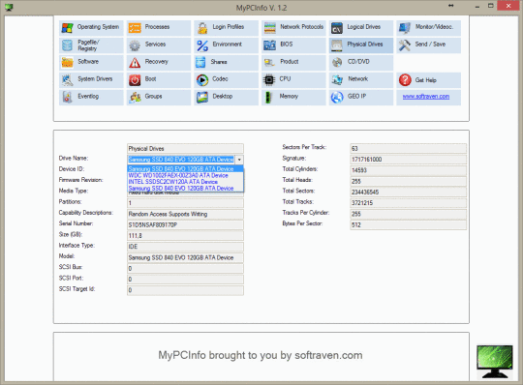
Task: Select the Total Sectors field 234436545
Action: [x=408, y=192]
